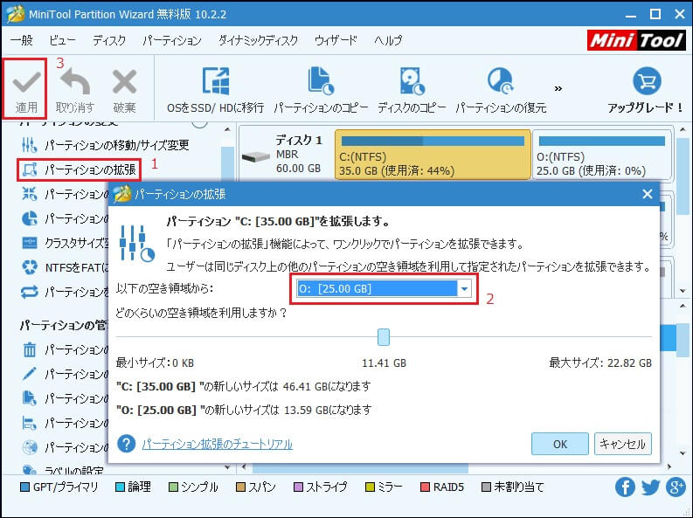Open パーティション拡張のチュートリアル link
This screenshot has width=693, height=518.
217,444
